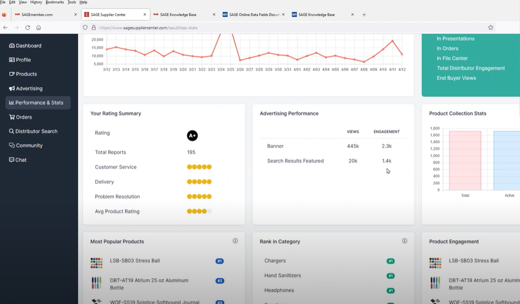Click the blue Active bar in chart
Viewport: 520px width, 304px height.
pyautogui.click(x=507, y=161)
